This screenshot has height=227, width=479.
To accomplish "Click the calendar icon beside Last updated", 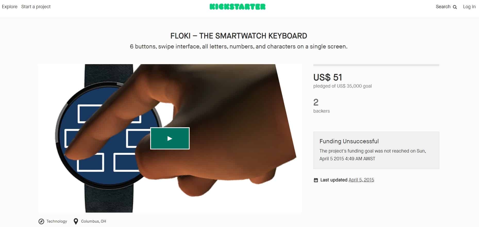I will (x=316, y=180).
